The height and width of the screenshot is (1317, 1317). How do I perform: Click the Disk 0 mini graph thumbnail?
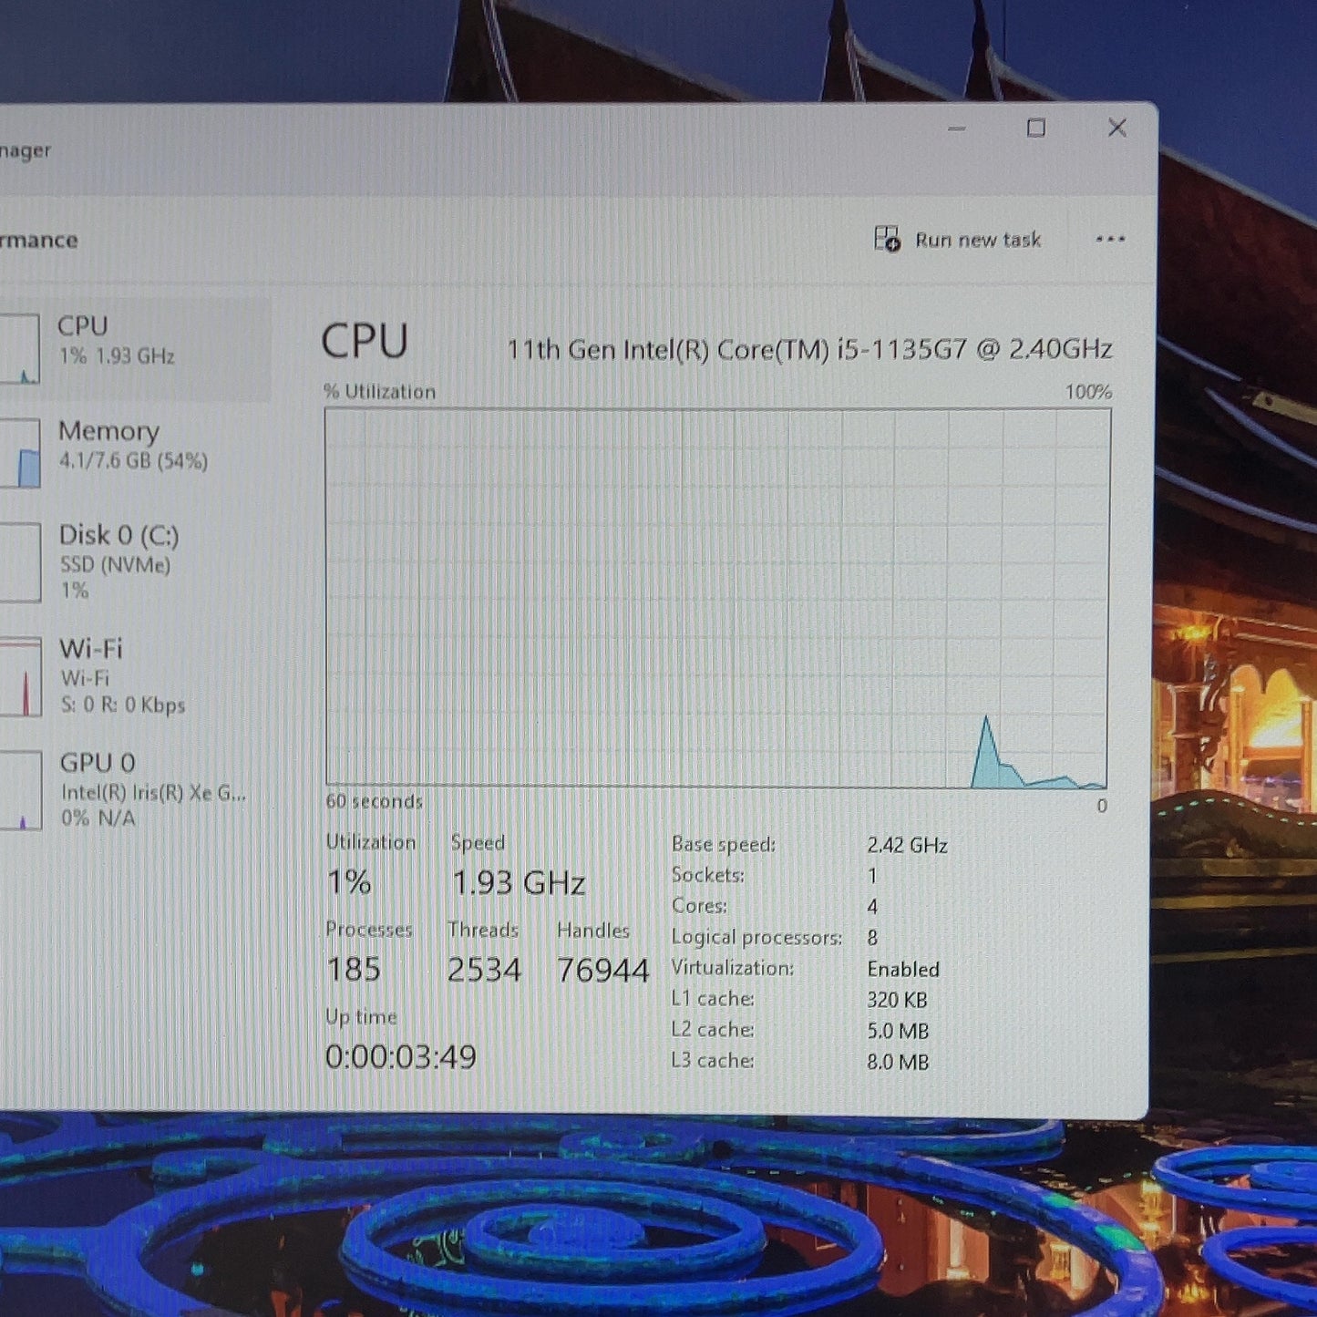pyautogui.click(x=19, y=562)
